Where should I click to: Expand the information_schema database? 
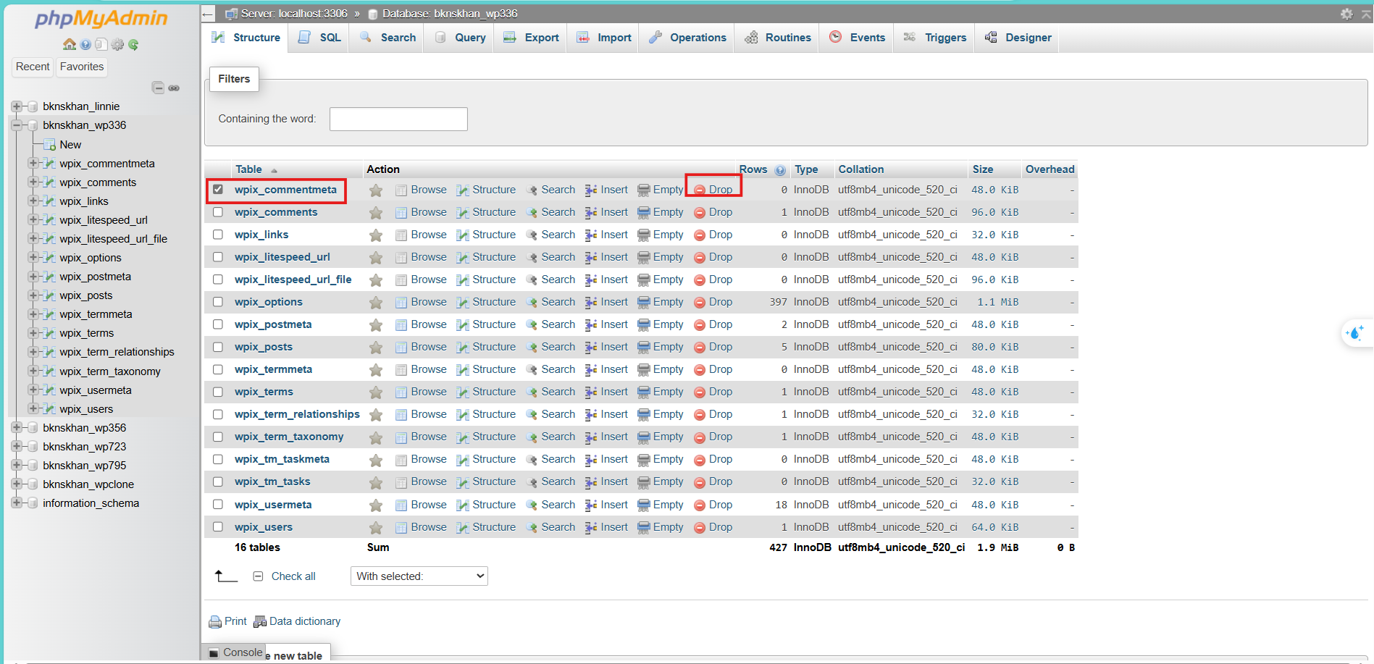coord(16,503)
